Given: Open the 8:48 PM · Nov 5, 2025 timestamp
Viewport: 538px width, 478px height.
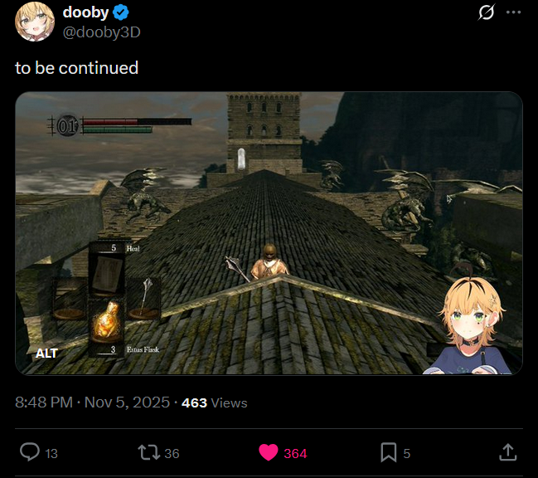Looking at the screenshot, I should point(92,402).
